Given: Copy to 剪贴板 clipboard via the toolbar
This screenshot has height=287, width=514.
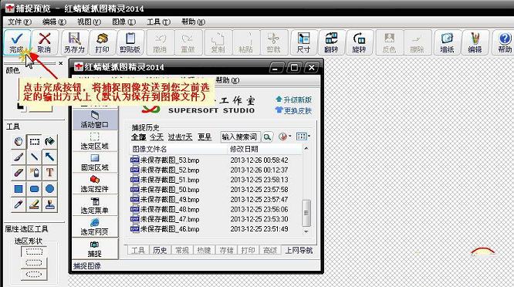Looking at the screenshot, I should [x=130, y=42].
